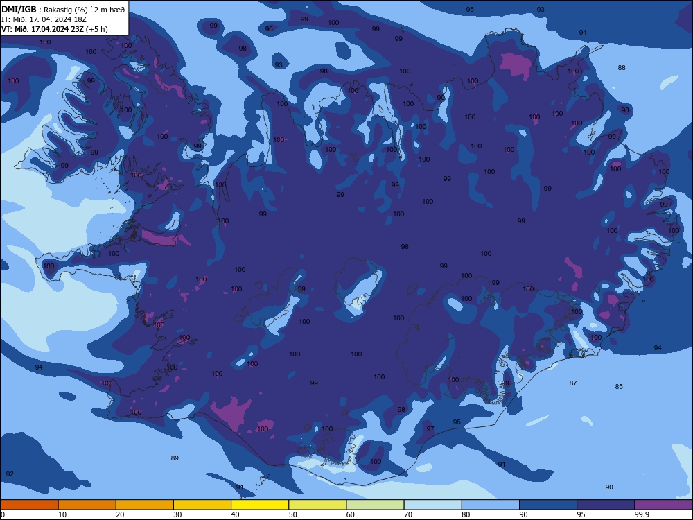Image resolution: width=693 pixels, height=520 pixels.
Task: Click the humidity value '88' on the map
Action: tap(622, 68)
